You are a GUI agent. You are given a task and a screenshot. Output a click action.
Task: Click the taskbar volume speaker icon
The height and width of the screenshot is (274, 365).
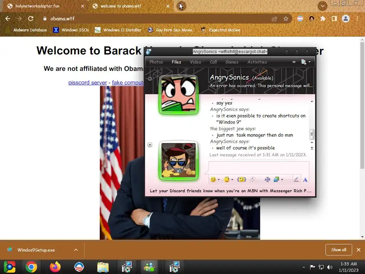pos(330,267)
